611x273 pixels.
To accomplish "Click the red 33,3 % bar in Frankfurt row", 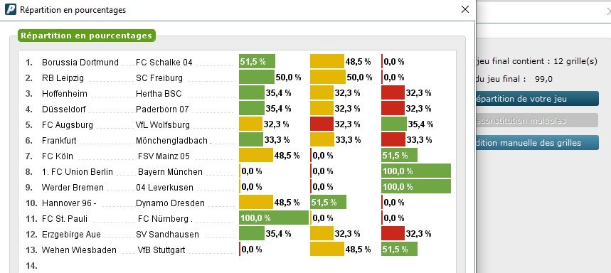I will [393, 139].
